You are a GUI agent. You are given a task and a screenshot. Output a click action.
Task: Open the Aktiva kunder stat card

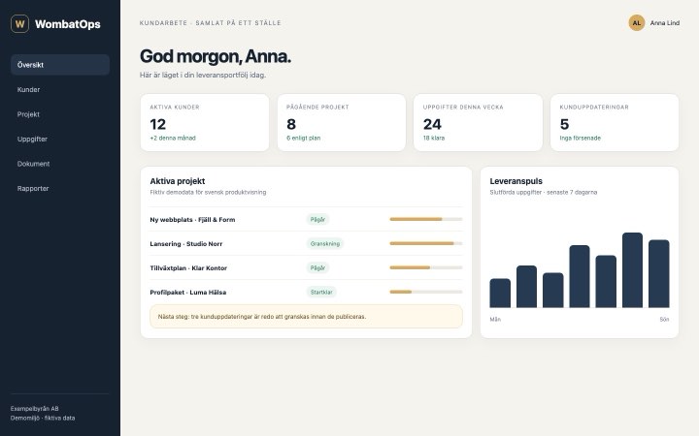click(205, 122)
